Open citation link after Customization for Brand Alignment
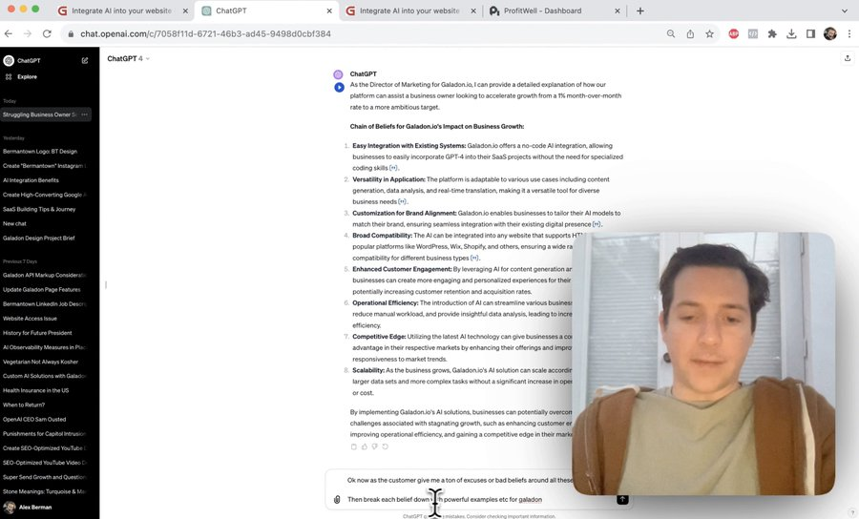This screenshot has height=519, width=859. click(x=596, y=224)
